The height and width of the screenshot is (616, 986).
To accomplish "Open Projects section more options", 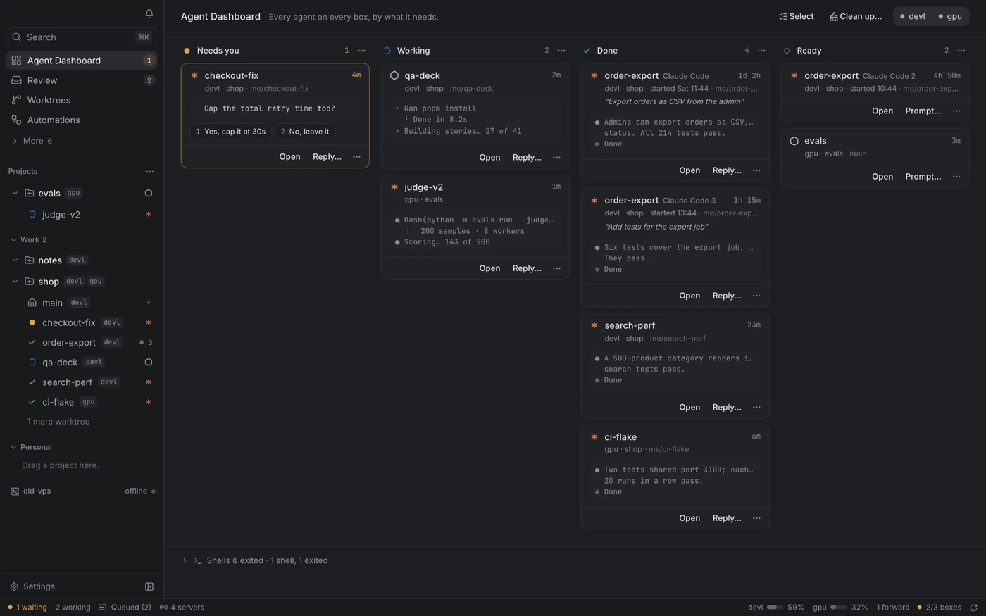I will [x=149, y=171].
